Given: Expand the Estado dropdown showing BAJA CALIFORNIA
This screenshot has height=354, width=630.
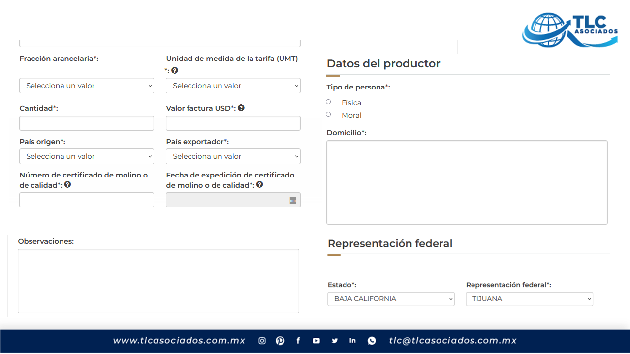Looking at the screenshot, I should click(391, 299).
